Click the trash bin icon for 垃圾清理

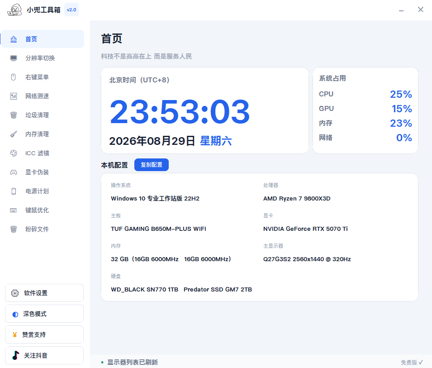pyautogui.click(x=14, y=115)
